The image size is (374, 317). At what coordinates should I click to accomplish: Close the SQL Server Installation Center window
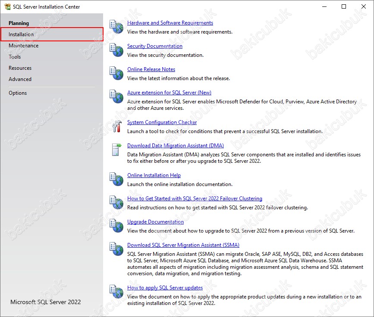[364, 6]
